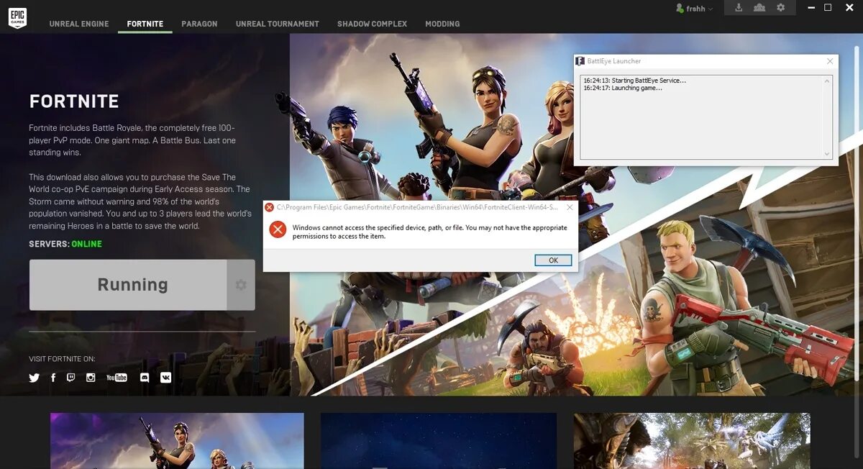Screen dimensions: 863x469
Task: Open the Shadow Complex tab
Action: 372,24
